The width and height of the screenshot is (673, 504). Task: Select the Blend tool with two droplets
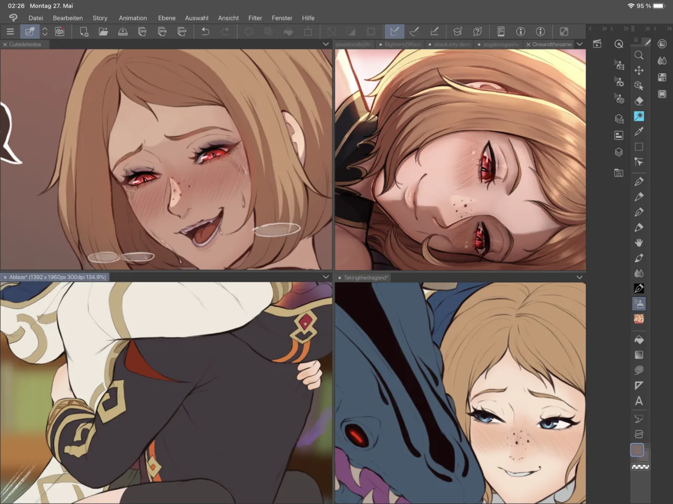639,273
